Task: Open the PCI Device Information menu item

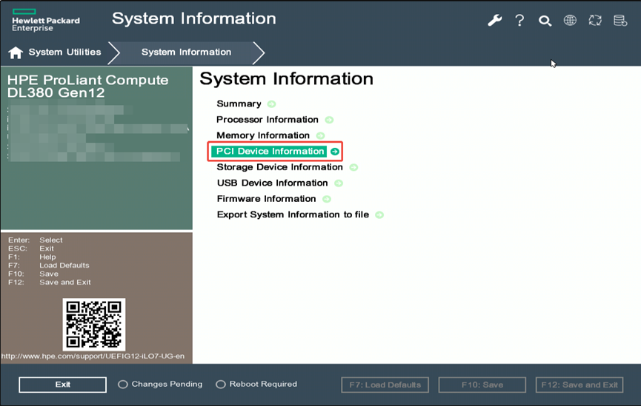Action: [270, 152]
